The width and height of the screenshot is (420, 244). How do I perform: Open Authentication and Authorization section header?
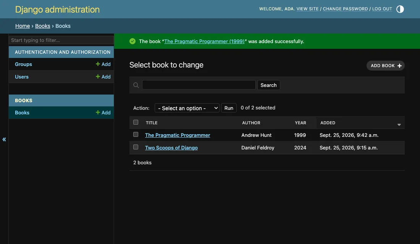(x=63, y=52)
